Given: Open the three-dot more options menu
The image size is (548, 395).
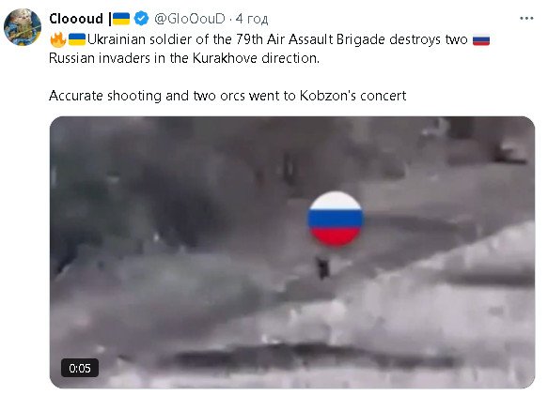Looking at the screenshot, I should tap(526, 18).
